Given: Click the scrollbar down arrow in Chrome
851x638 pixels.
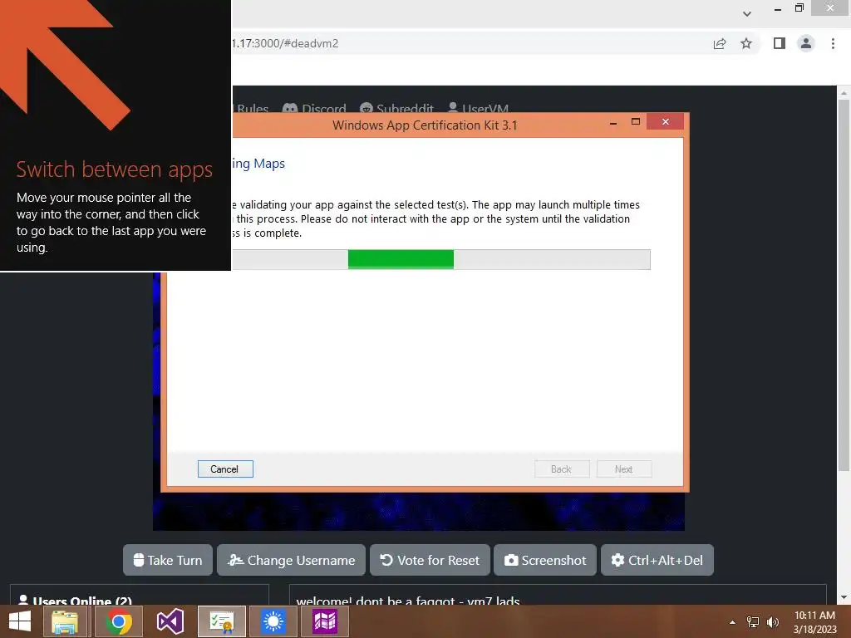Looking at the screenshot, I should tap(844, 598).
